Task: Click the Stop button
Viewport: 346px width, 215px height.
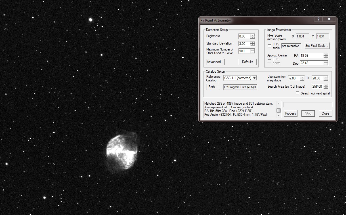Action: pos(308,113)
